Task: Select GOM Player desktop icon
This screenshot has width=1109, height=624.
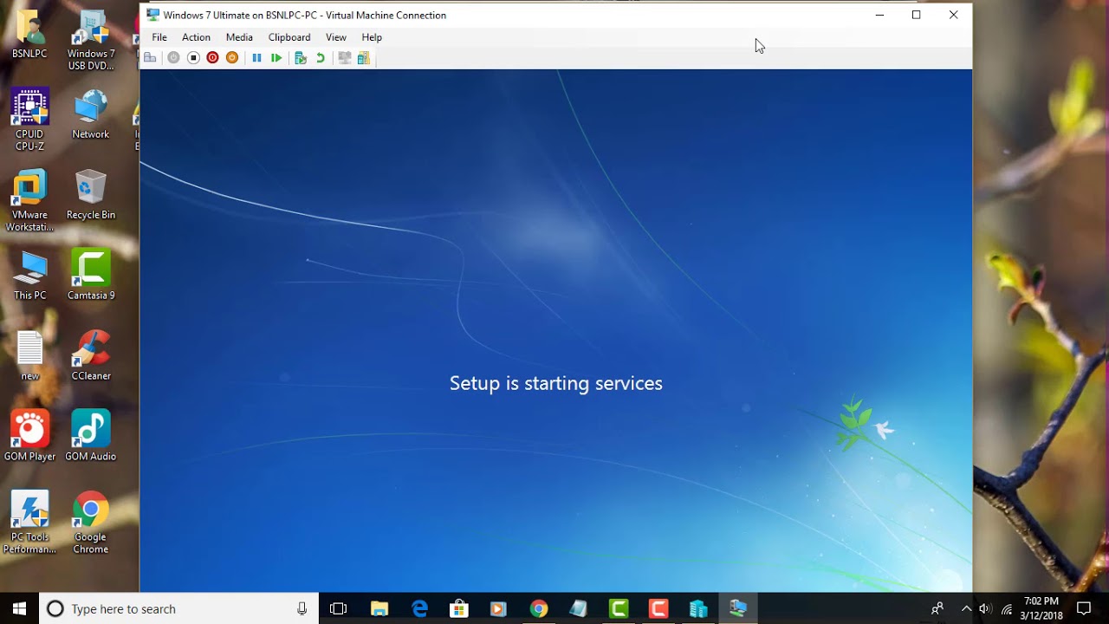Action: [29, 436]
